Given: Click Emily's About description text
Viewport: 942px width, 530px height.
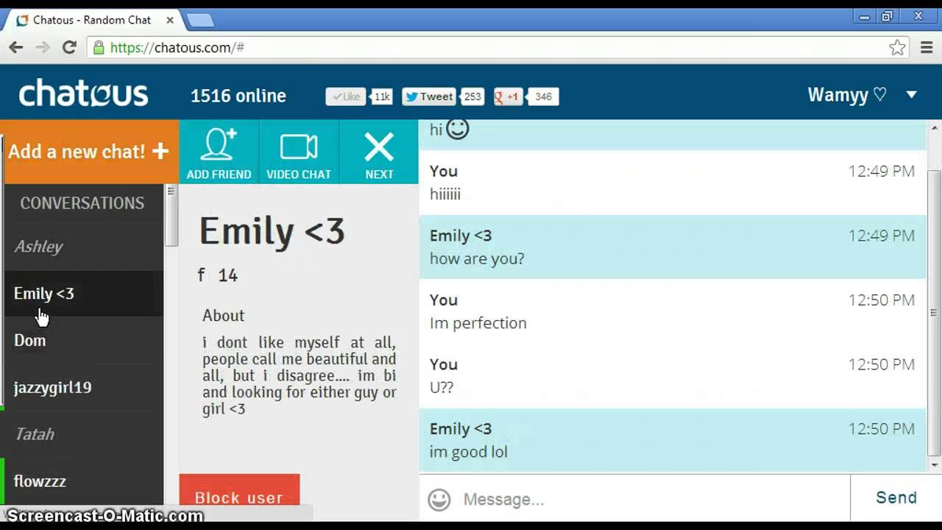Looking at the screenshot, I should coord(300,375).
